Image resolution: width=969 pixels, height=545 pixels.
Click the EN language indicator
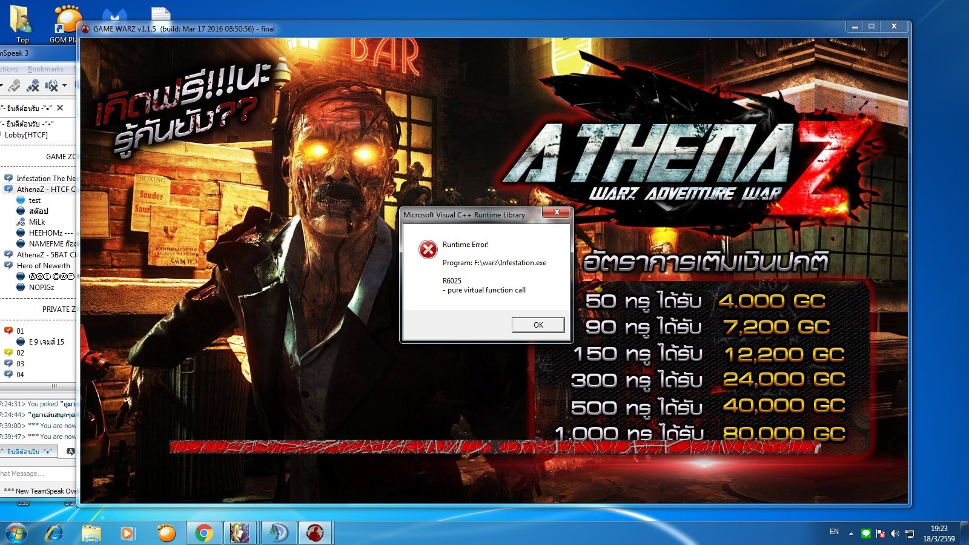click(834, 532)
